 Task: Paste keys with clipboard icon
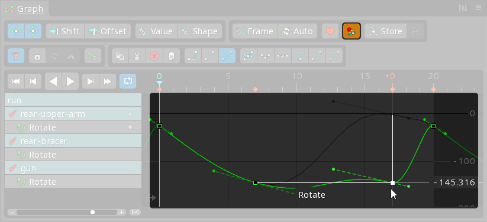(172, 56)
